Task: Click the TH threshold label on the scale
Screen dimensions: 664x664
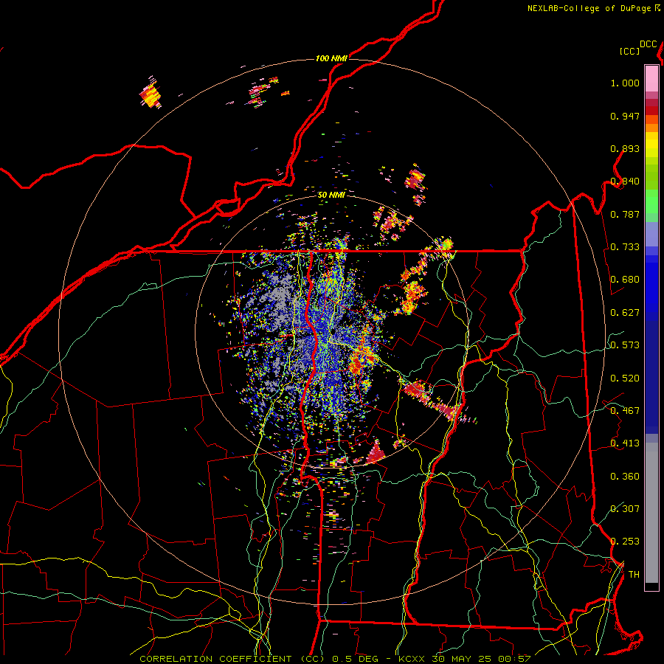Action: coord(634,574)
